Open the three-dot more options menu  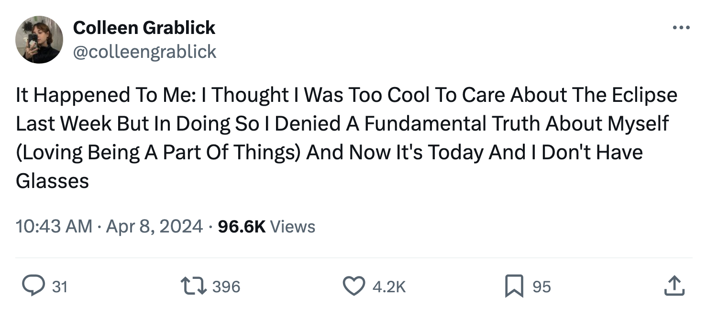pyautogui.click(x=681, y=28)
